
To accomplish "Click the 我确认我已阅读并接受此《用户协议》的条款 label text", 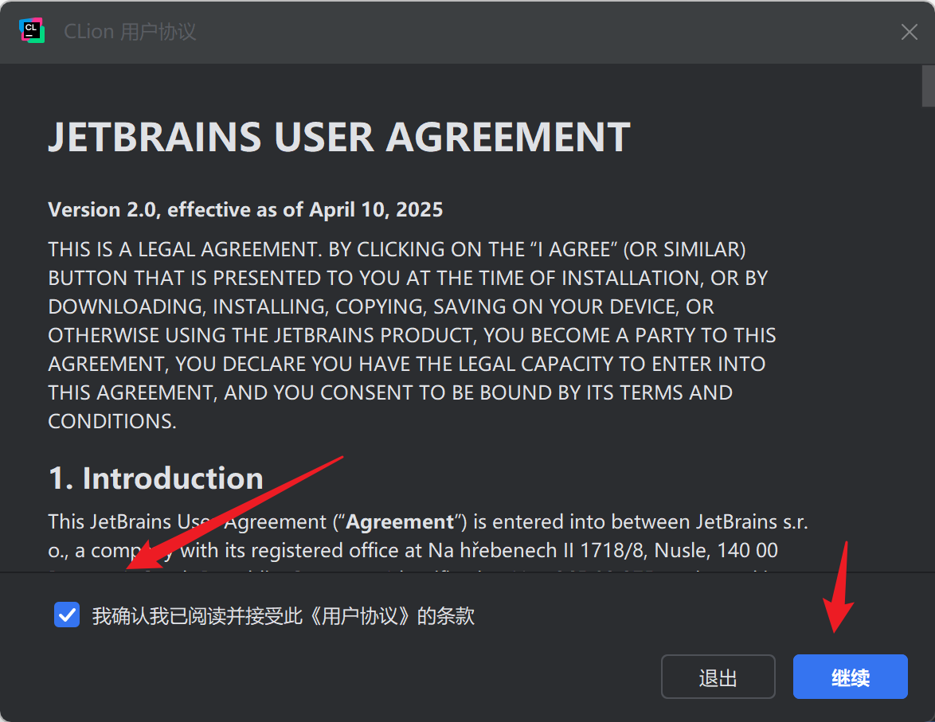I will [x=284, y=616].
